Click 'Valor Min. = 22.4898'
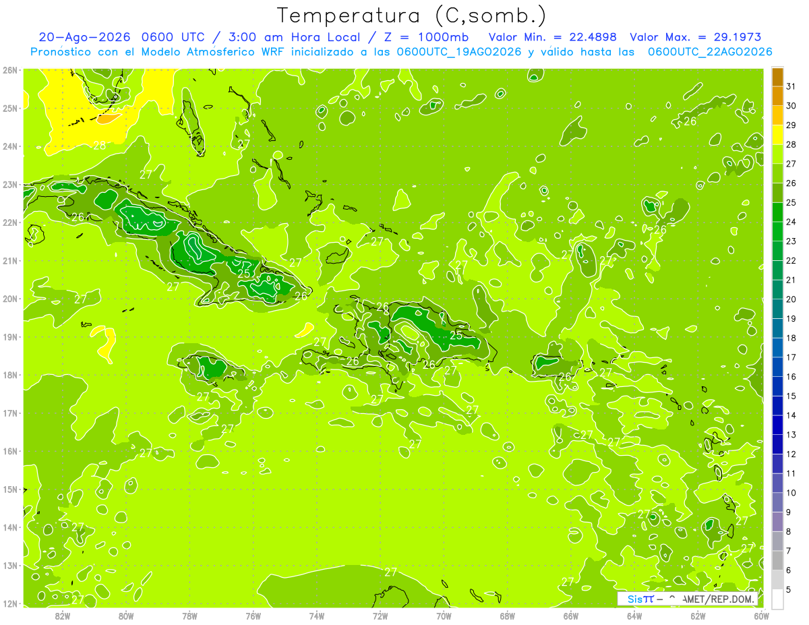Viewport: 809px width, 625px height. point(553,37)
